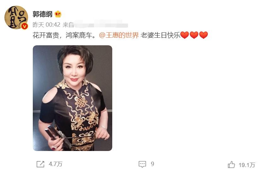Viewport: 262px width, 173px height.
Task: Open comments via the speech bubble icon
Action: pyautogui.click(x=143, y=164)
